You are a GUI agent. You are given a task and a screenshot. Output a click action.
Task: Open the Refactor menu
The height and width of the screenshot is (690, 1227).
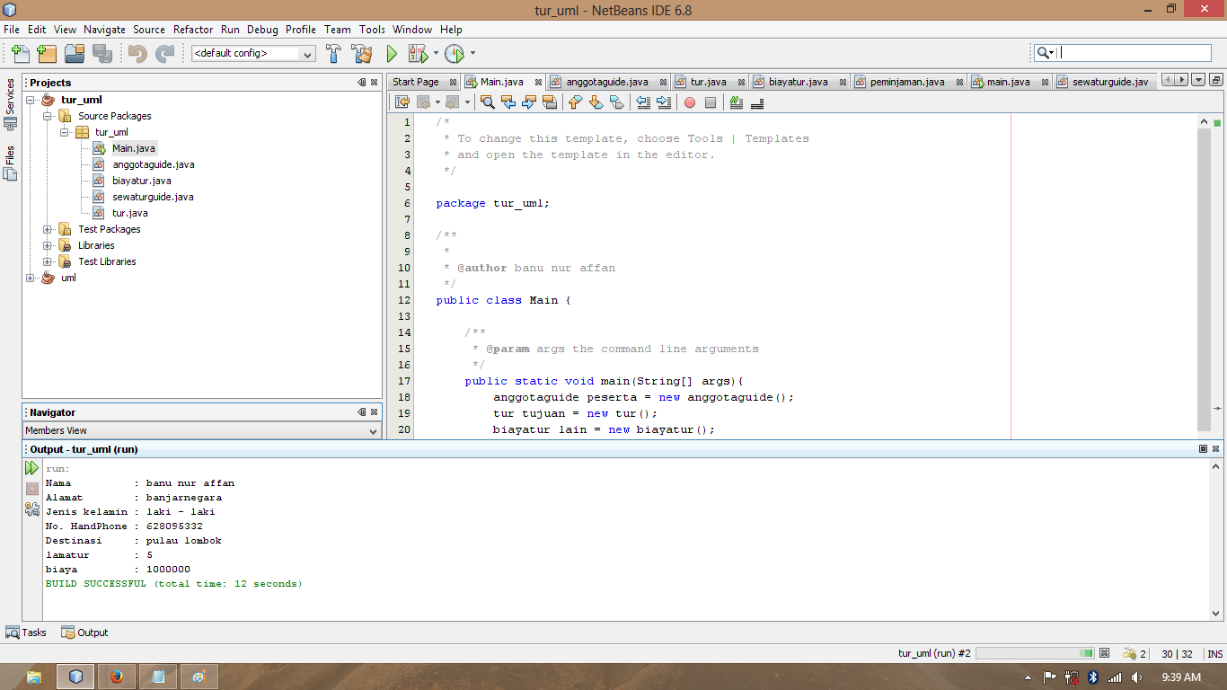pos(193,29)
